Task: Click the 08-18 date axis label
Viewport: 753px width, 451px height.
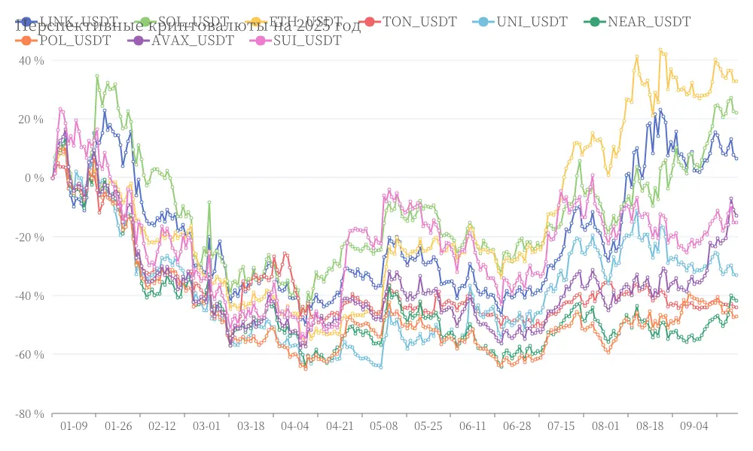Action: 650,426
